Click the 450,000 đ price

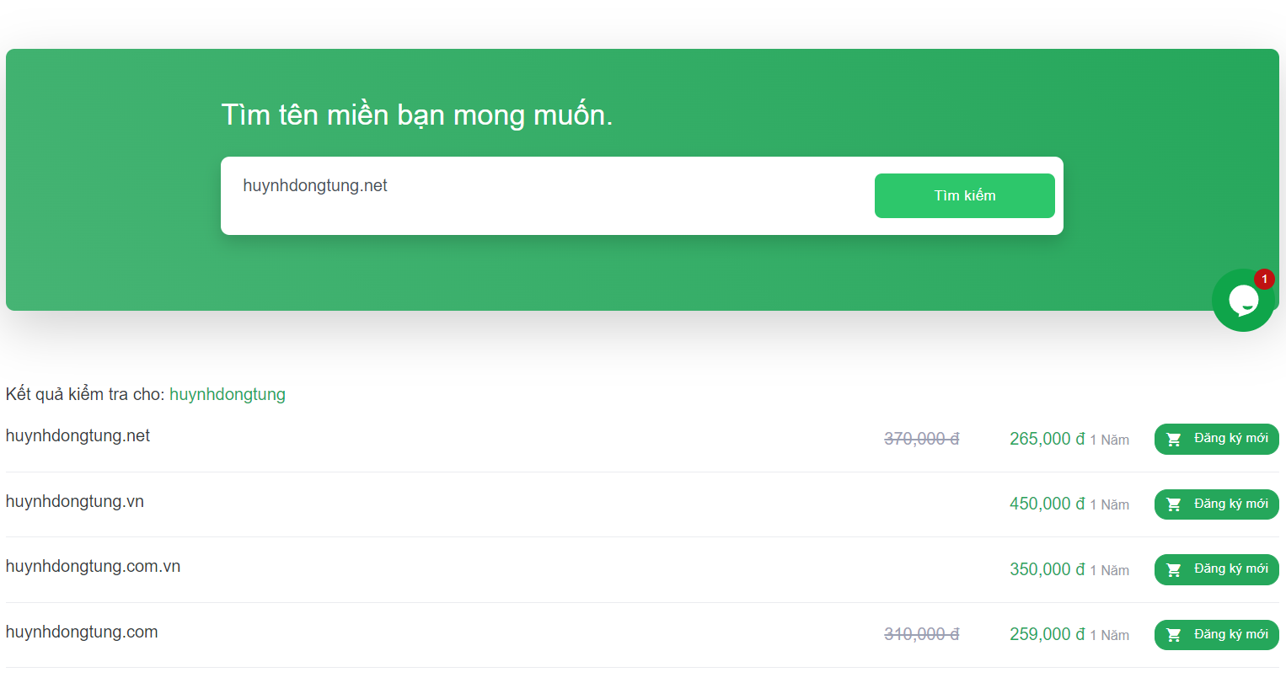point(1048,504)
